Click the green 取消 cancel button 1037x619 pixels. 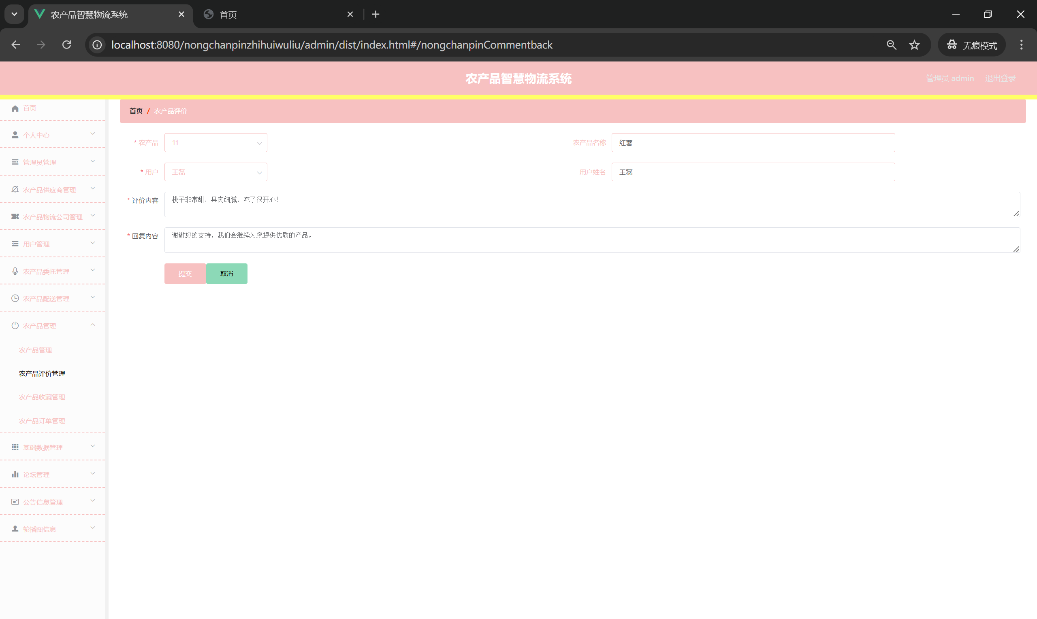coord(227,273)
